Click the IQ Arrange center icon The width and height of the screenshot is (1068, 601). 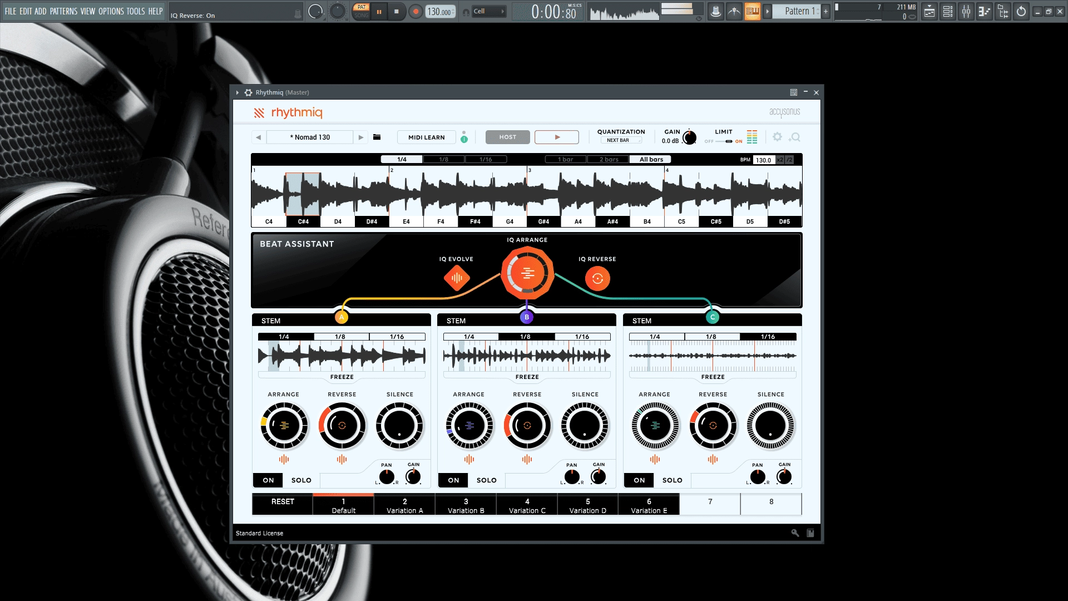coord(527,273)
